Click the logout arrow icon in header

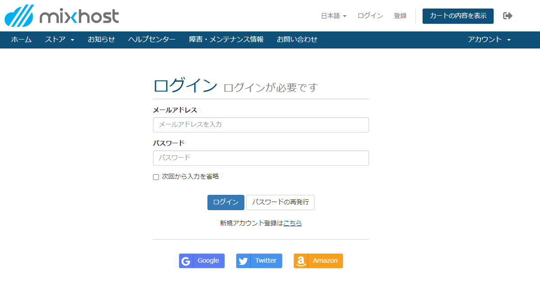coord(508,16)
